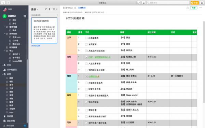Select the 晚间日记 notebook
The image size is (205, 128).
[x=16, y=44]
